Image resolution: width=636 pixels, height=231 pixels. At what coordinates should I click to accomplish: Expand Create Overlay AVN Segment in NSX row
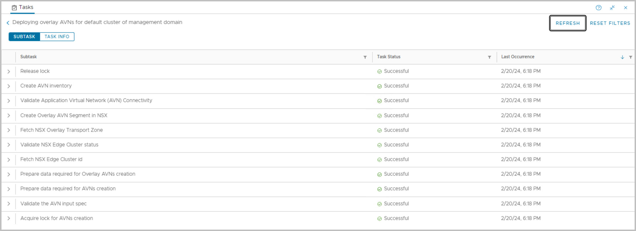point(9,116)
